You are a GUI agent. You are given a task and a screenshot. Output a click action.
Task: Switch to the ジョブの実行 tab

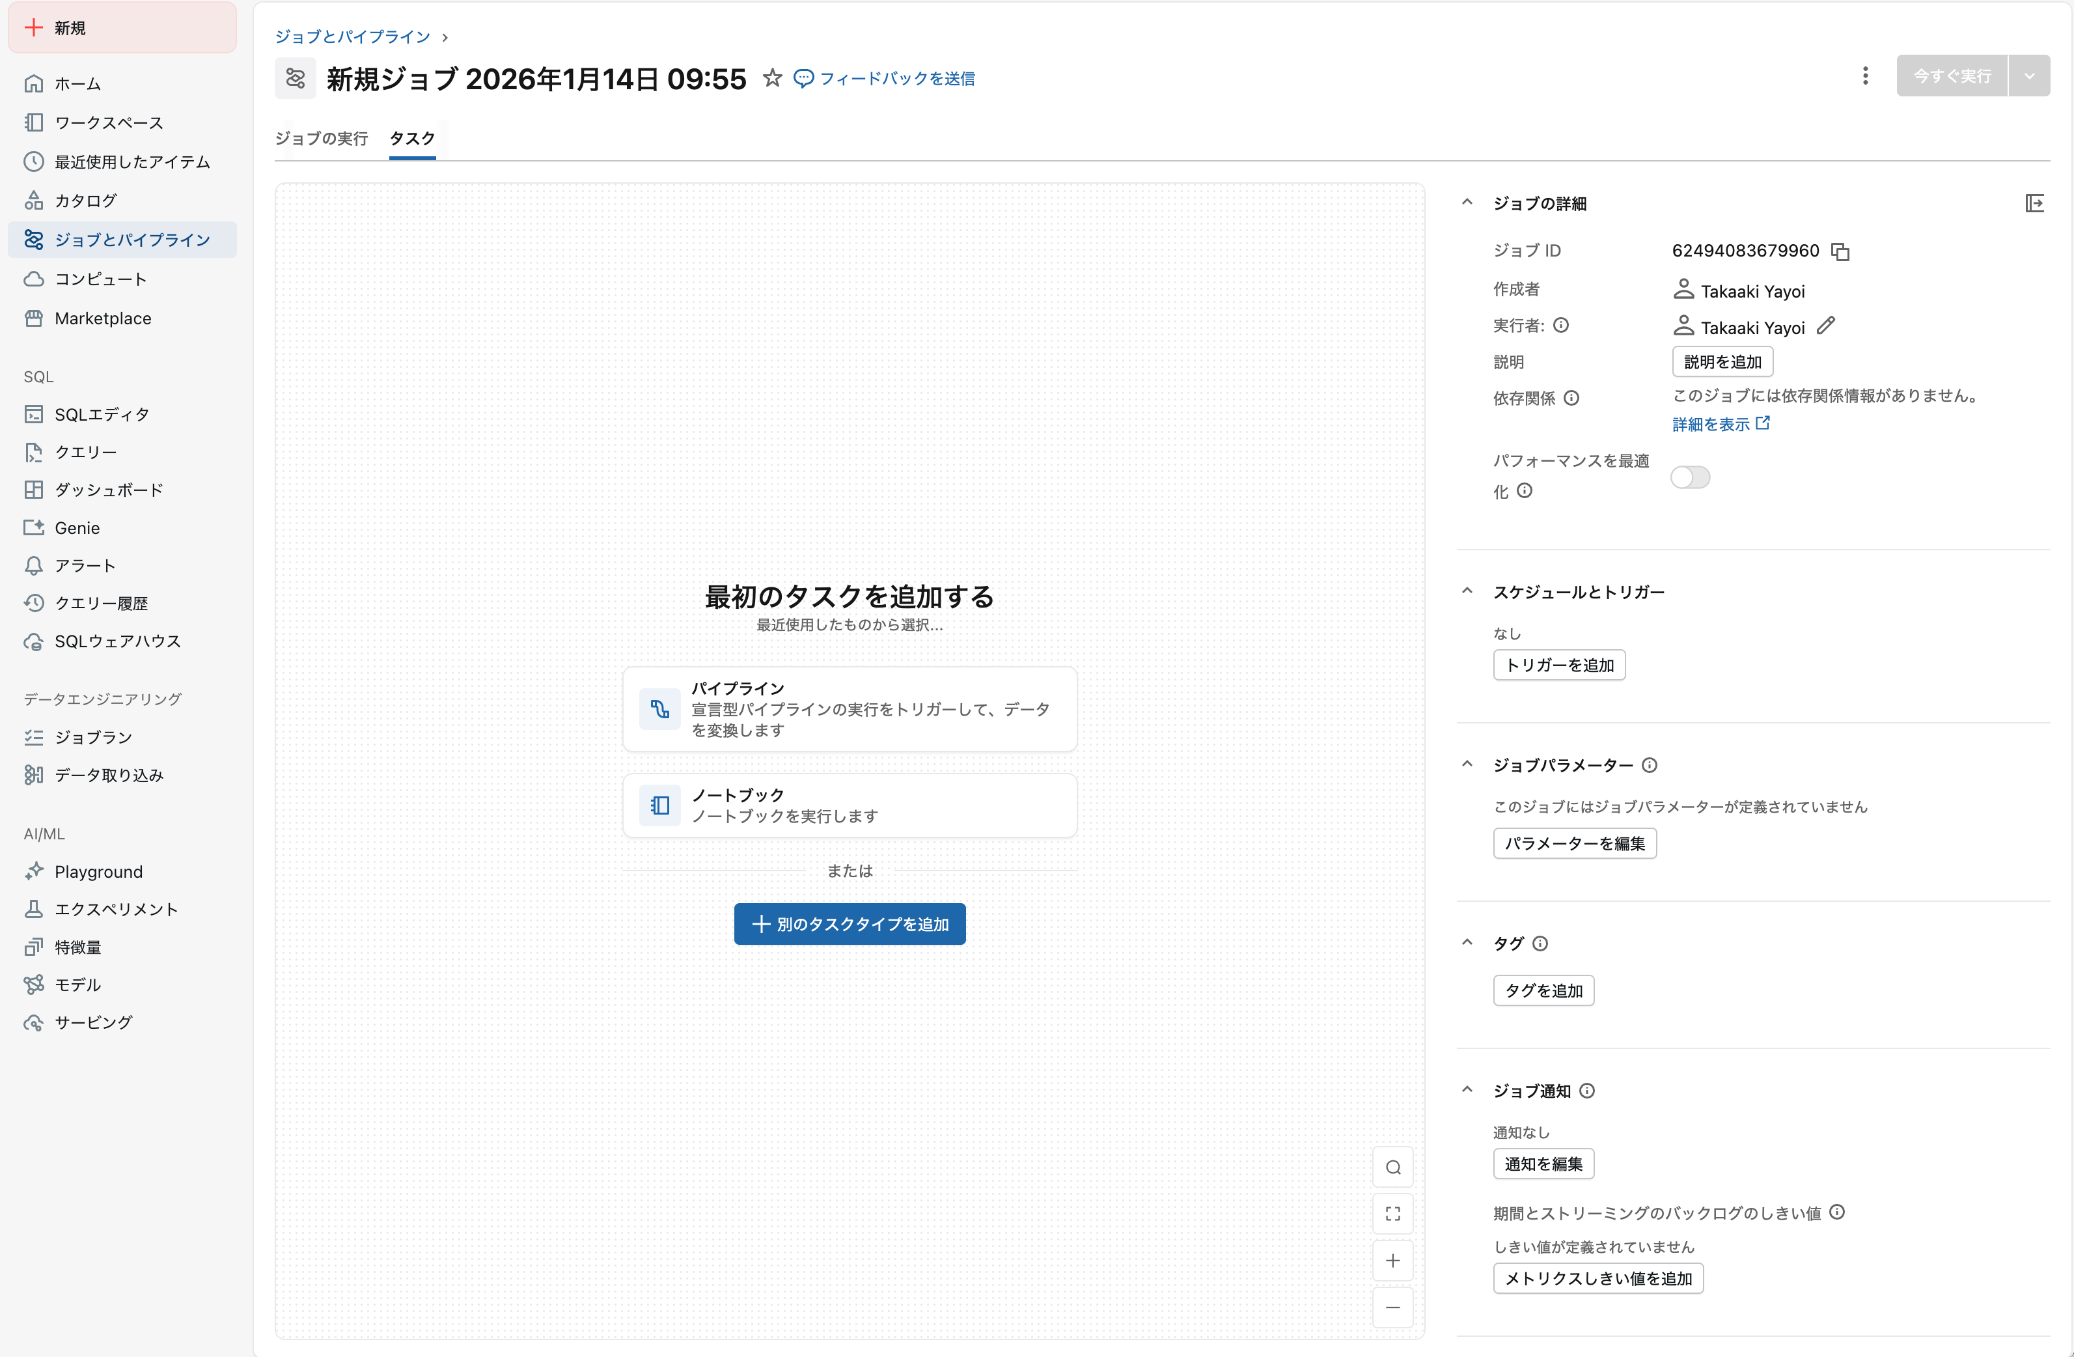[x=322, y=137]
